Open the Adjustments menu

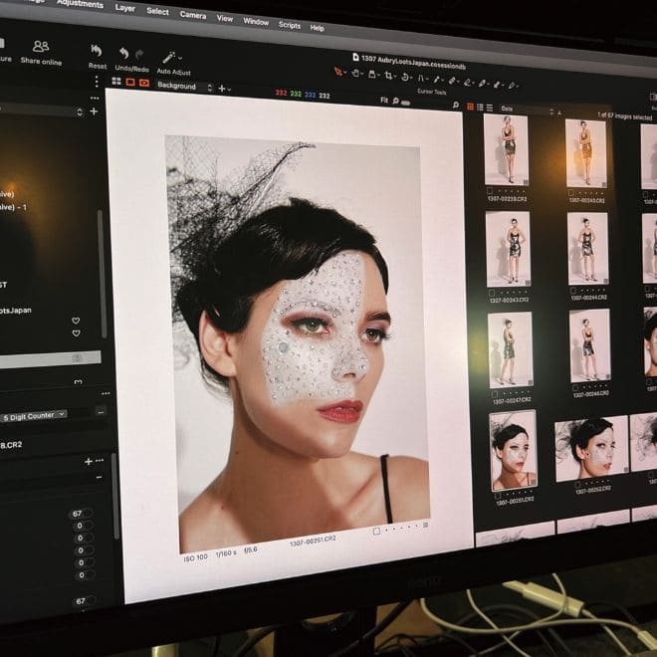80,4
